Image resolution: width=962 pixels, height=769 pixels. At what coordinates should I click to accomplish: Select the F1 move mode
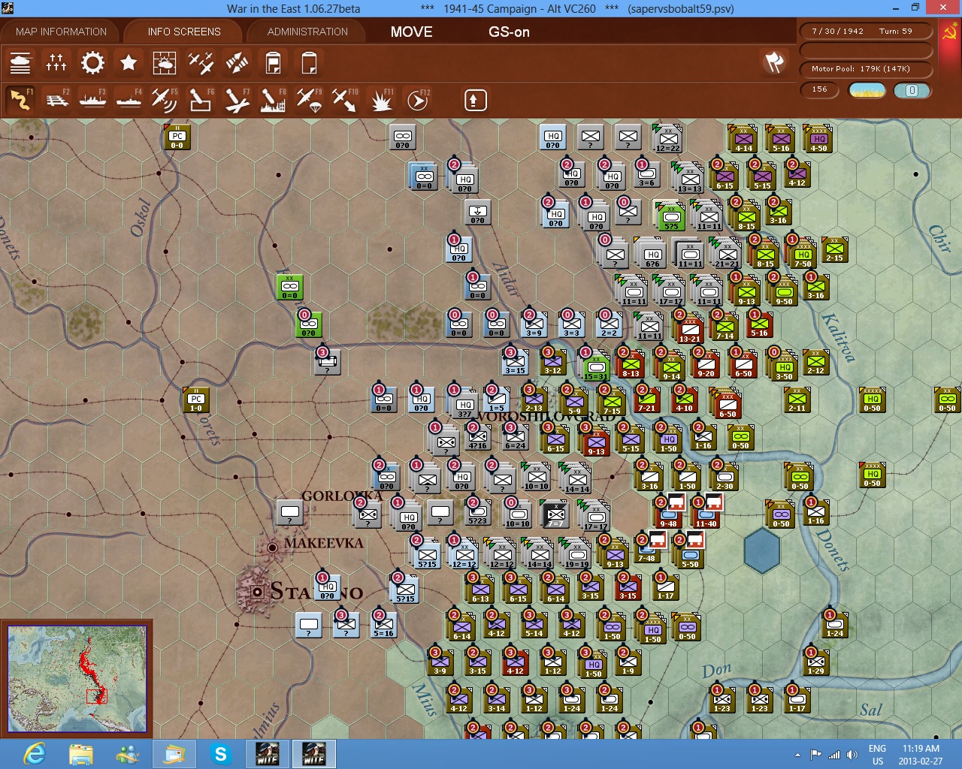20,99
